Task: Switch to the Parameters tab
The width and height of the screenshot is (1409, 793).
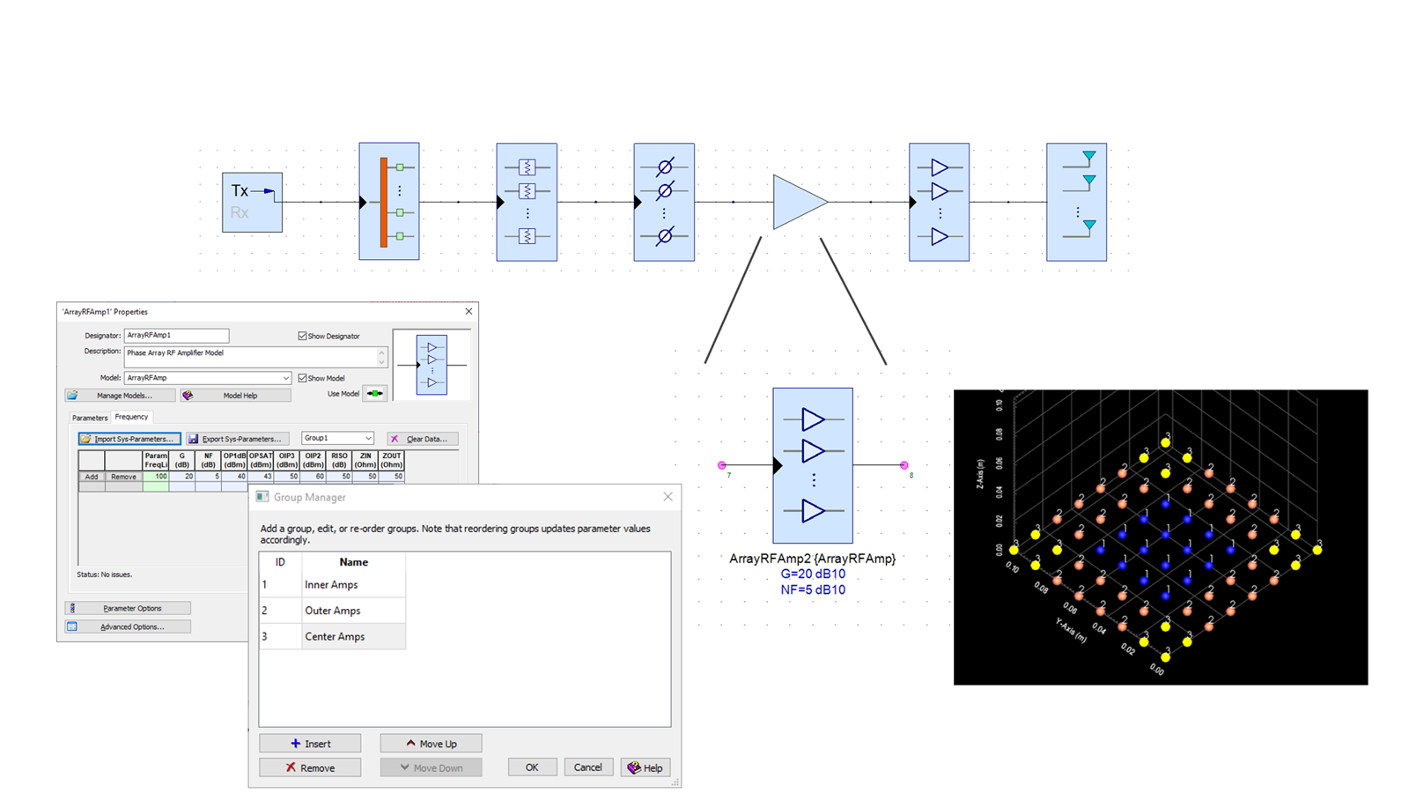Action: tap(89, 418)
